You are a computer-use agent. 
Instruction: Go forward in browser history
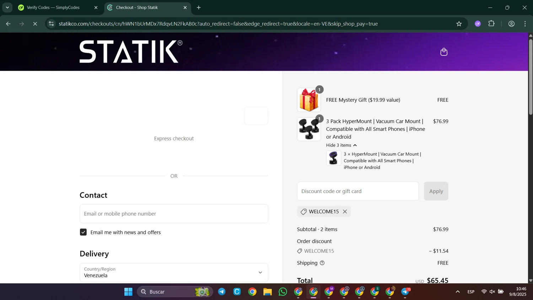pos(22,24)
